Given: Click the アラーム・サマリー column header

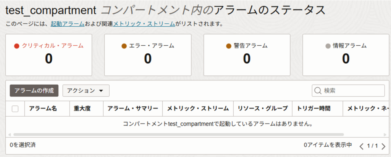Looking at the screenshot, I should [133, 109].
